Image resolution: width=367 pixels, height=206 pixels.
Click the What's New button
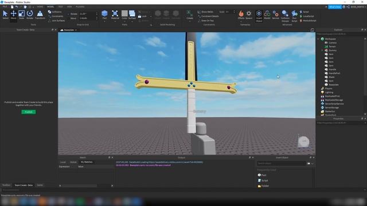tap(335, 7)
